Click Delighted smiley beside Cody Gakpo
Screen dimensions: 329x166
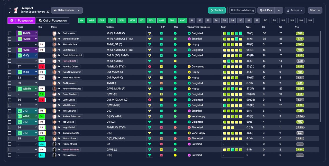(189, 50)
